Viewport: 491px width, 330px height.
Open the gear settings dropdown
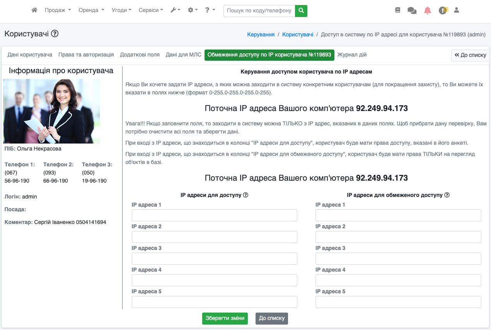tap(193, 10)
